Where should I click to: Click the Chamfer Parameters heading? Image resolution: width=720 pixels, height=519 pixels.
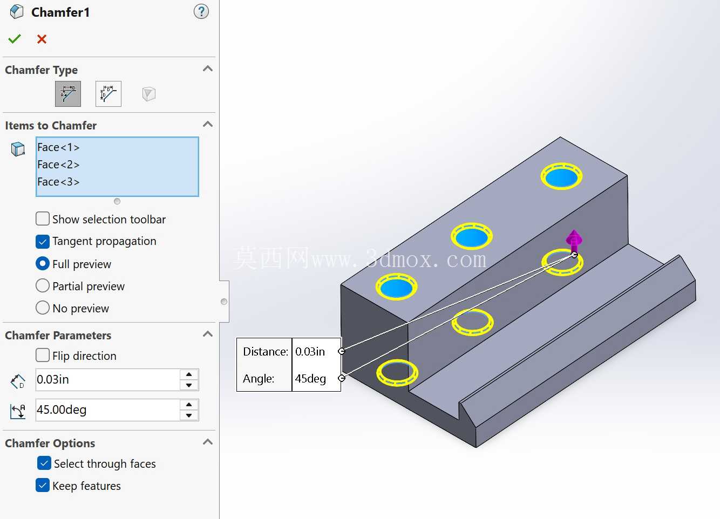[x=58, y=336]
